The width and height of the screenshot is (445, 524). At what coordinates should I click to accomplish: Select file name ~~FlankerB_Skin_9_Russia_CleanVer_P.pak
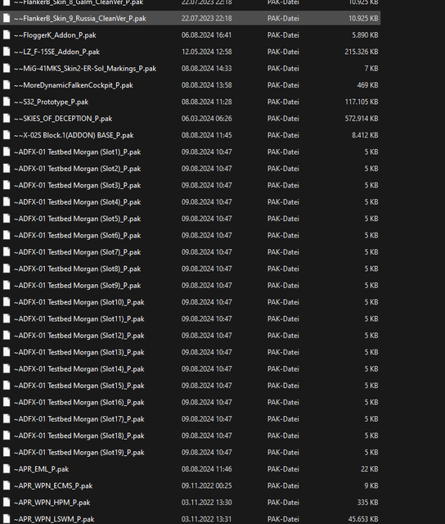(x=80, y=18)
